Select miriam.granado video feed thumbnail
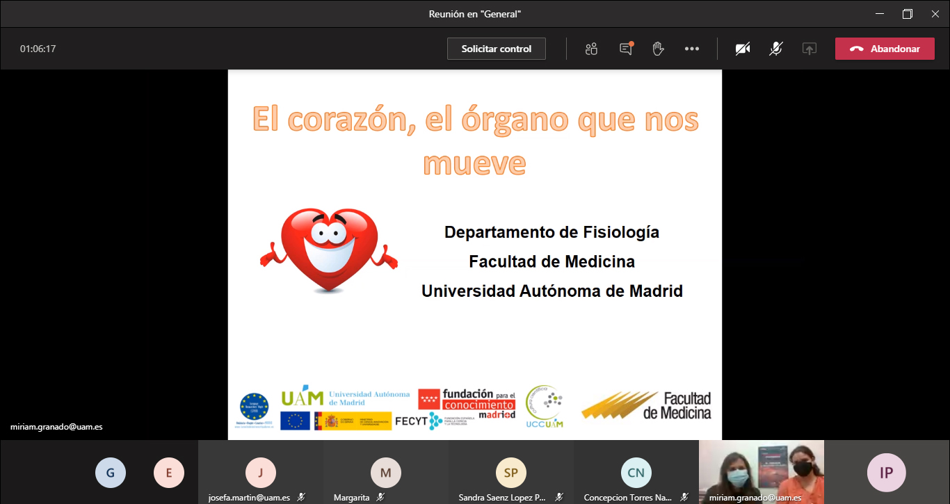 762,469
